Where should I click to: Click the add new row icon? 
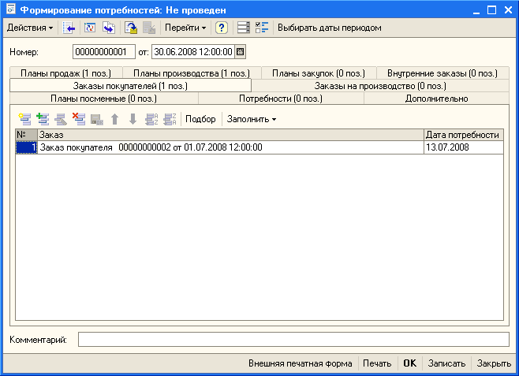coord(25,119)
